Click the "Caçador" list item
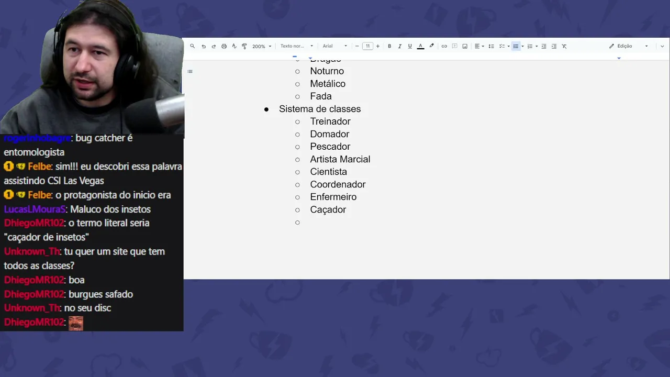Screen dimensions: 670x377 (x=328, y=209)
